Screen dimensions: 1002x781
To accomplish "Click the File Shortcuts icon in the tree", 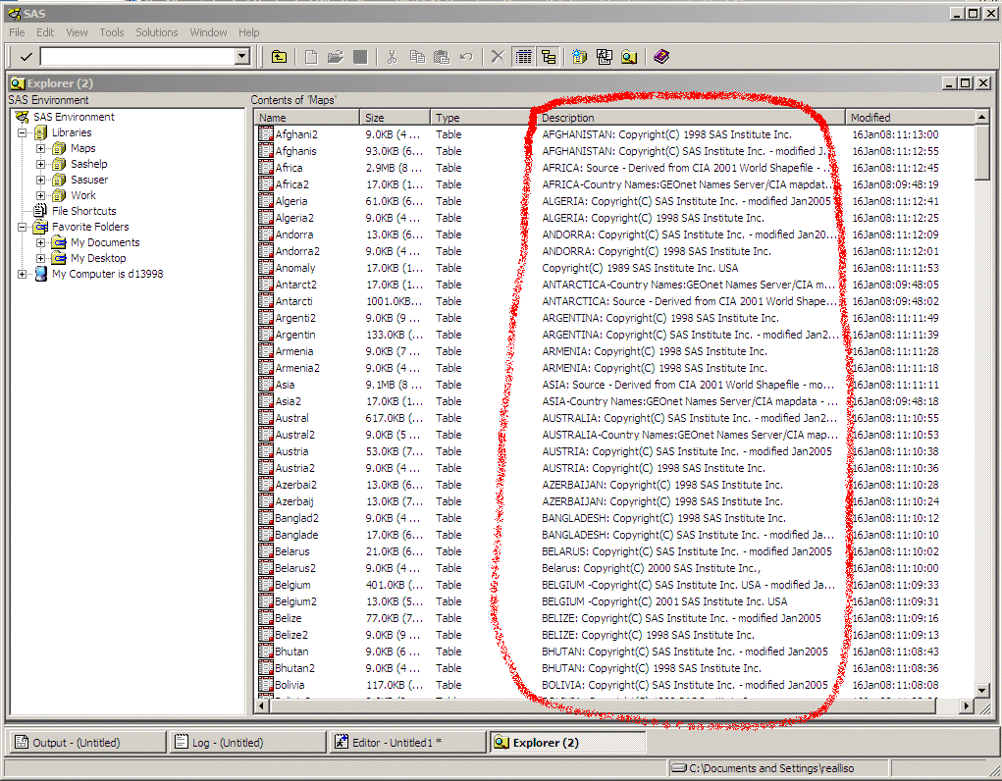I will point(40,211).
